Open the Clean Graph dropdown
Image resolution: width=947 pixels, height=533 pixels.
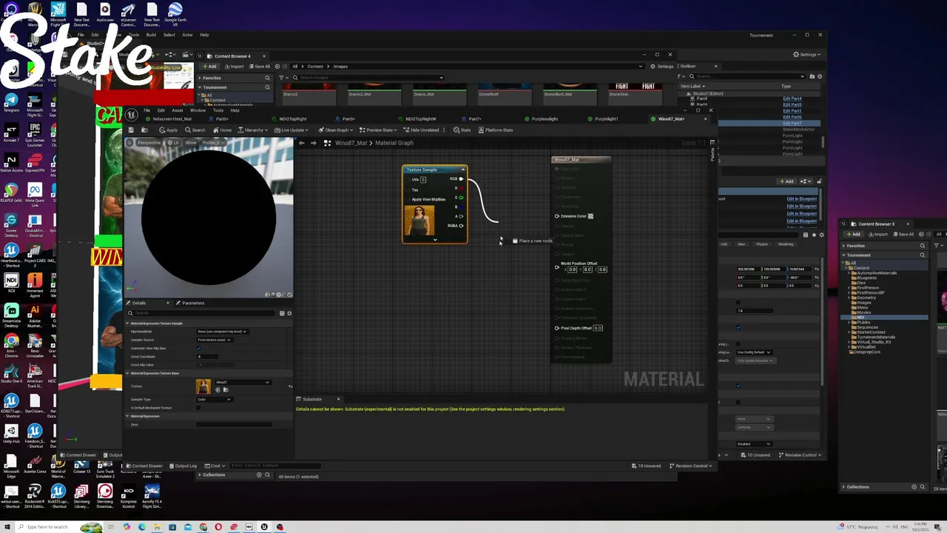click(334, 130)
